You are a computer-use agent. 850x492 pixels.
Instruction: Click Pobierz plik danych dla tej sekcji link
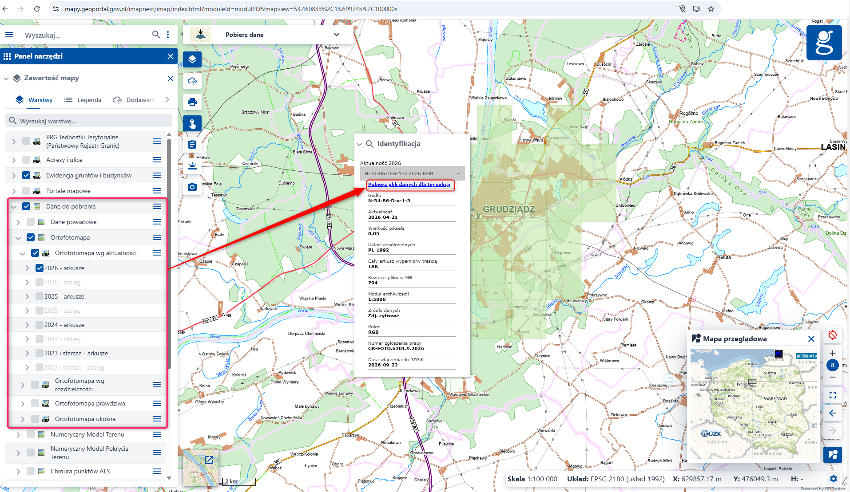pos(409,185)
